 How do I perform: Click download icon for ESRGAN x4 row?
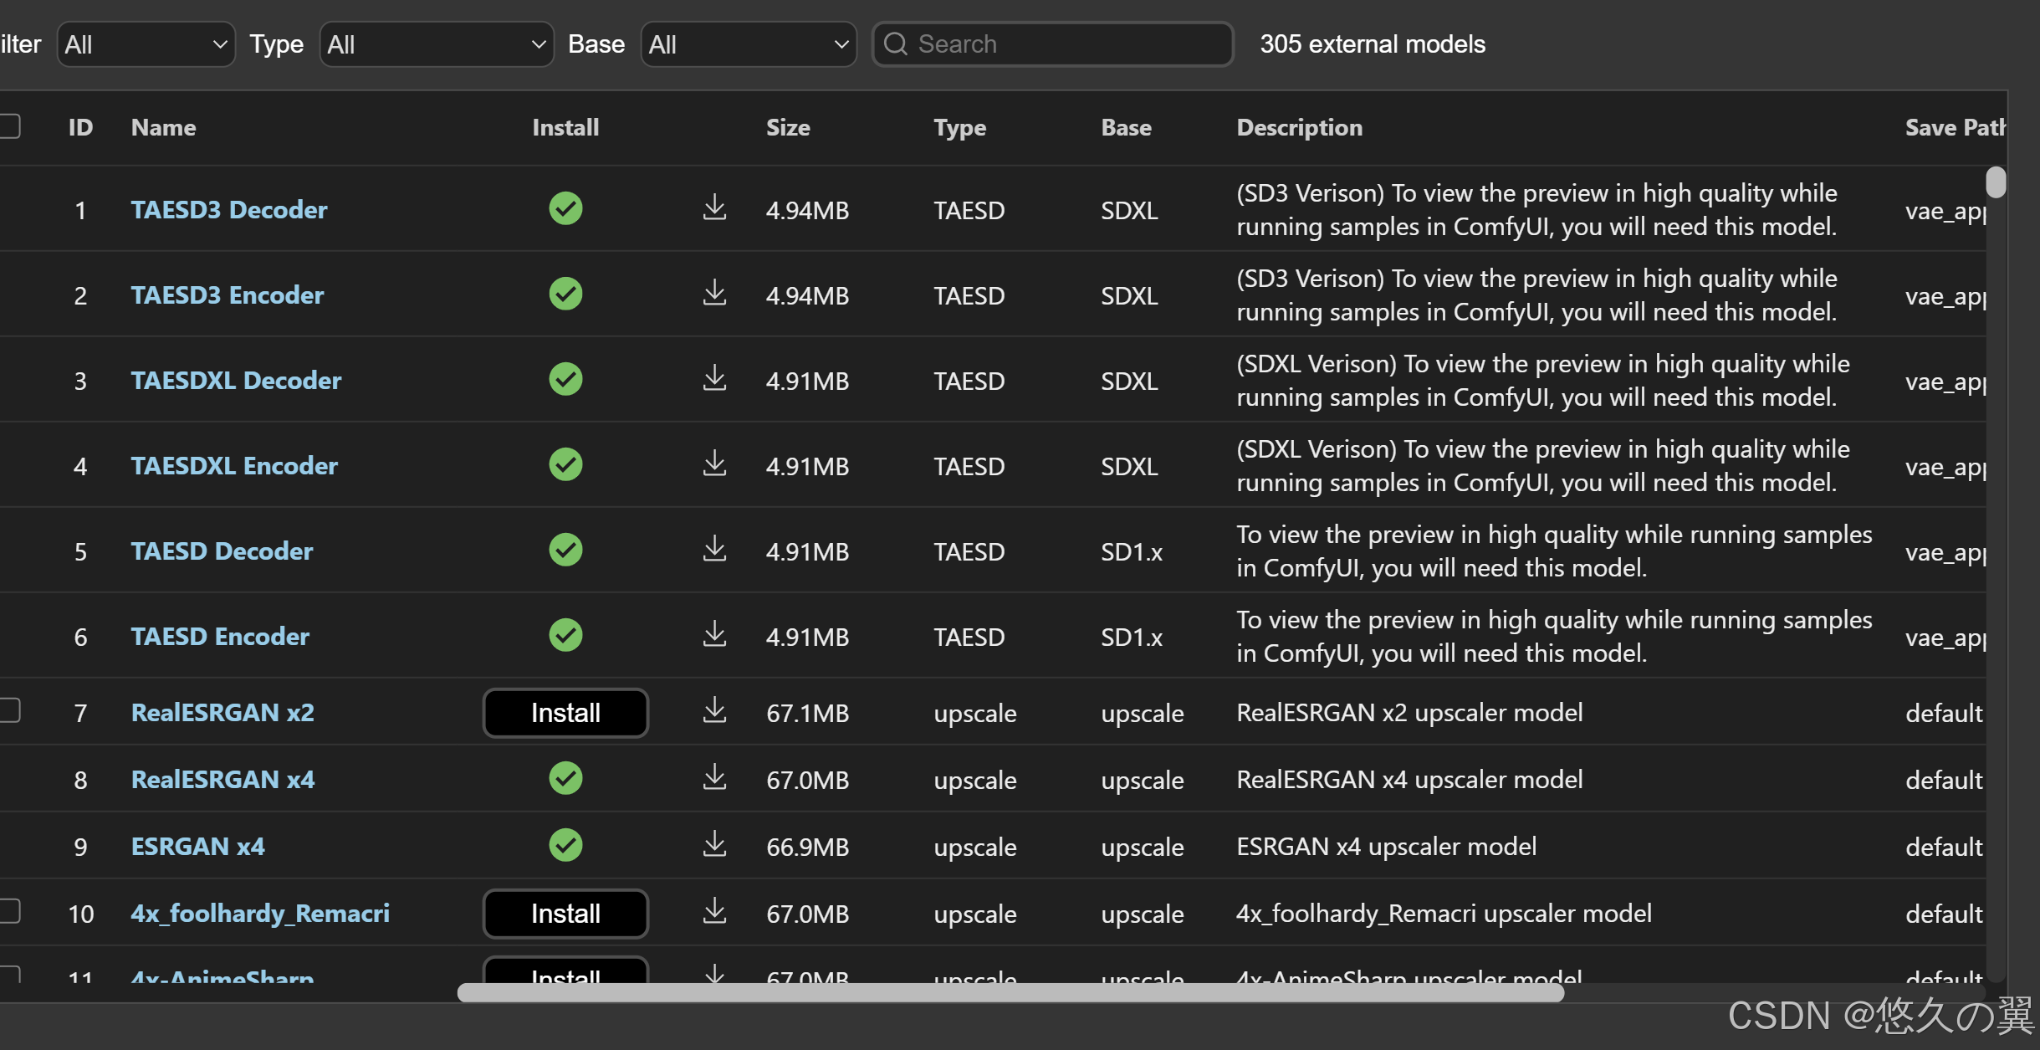(x=713, y=845)
